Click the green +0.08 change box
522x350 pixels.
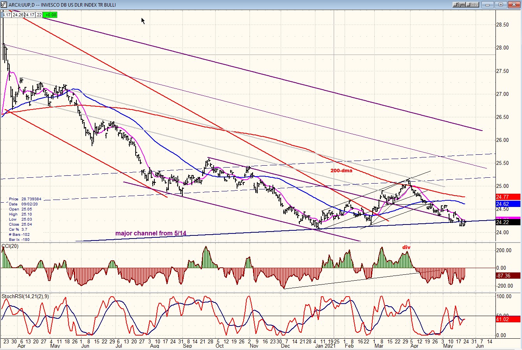click(50, 15)
